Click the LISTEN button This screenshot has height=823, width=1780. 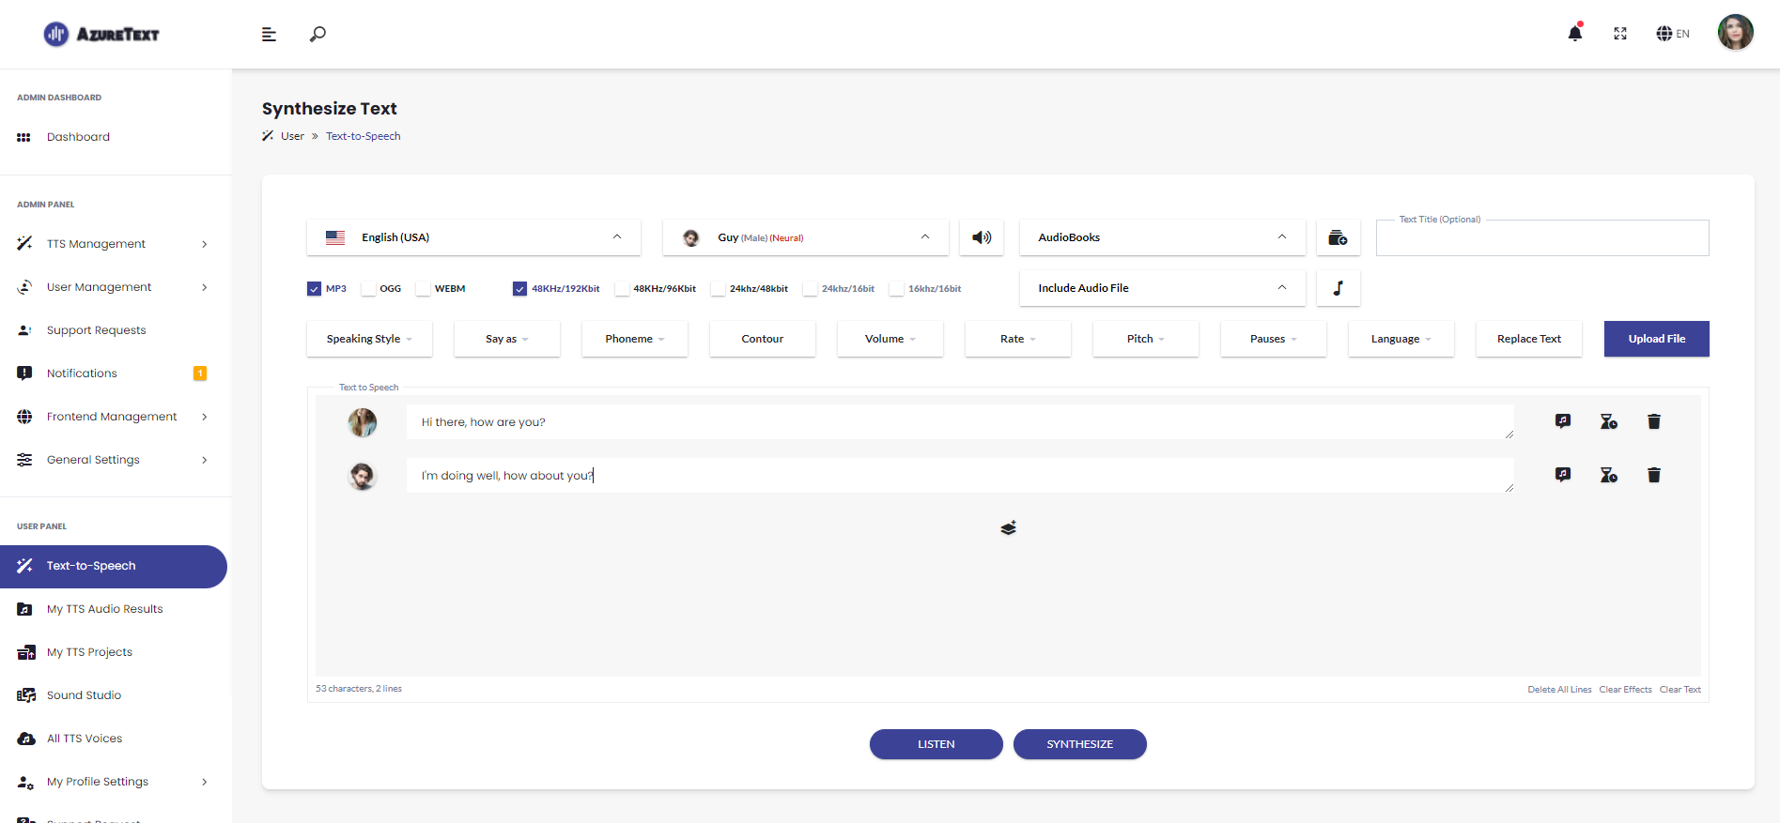(x=936, y=744)
